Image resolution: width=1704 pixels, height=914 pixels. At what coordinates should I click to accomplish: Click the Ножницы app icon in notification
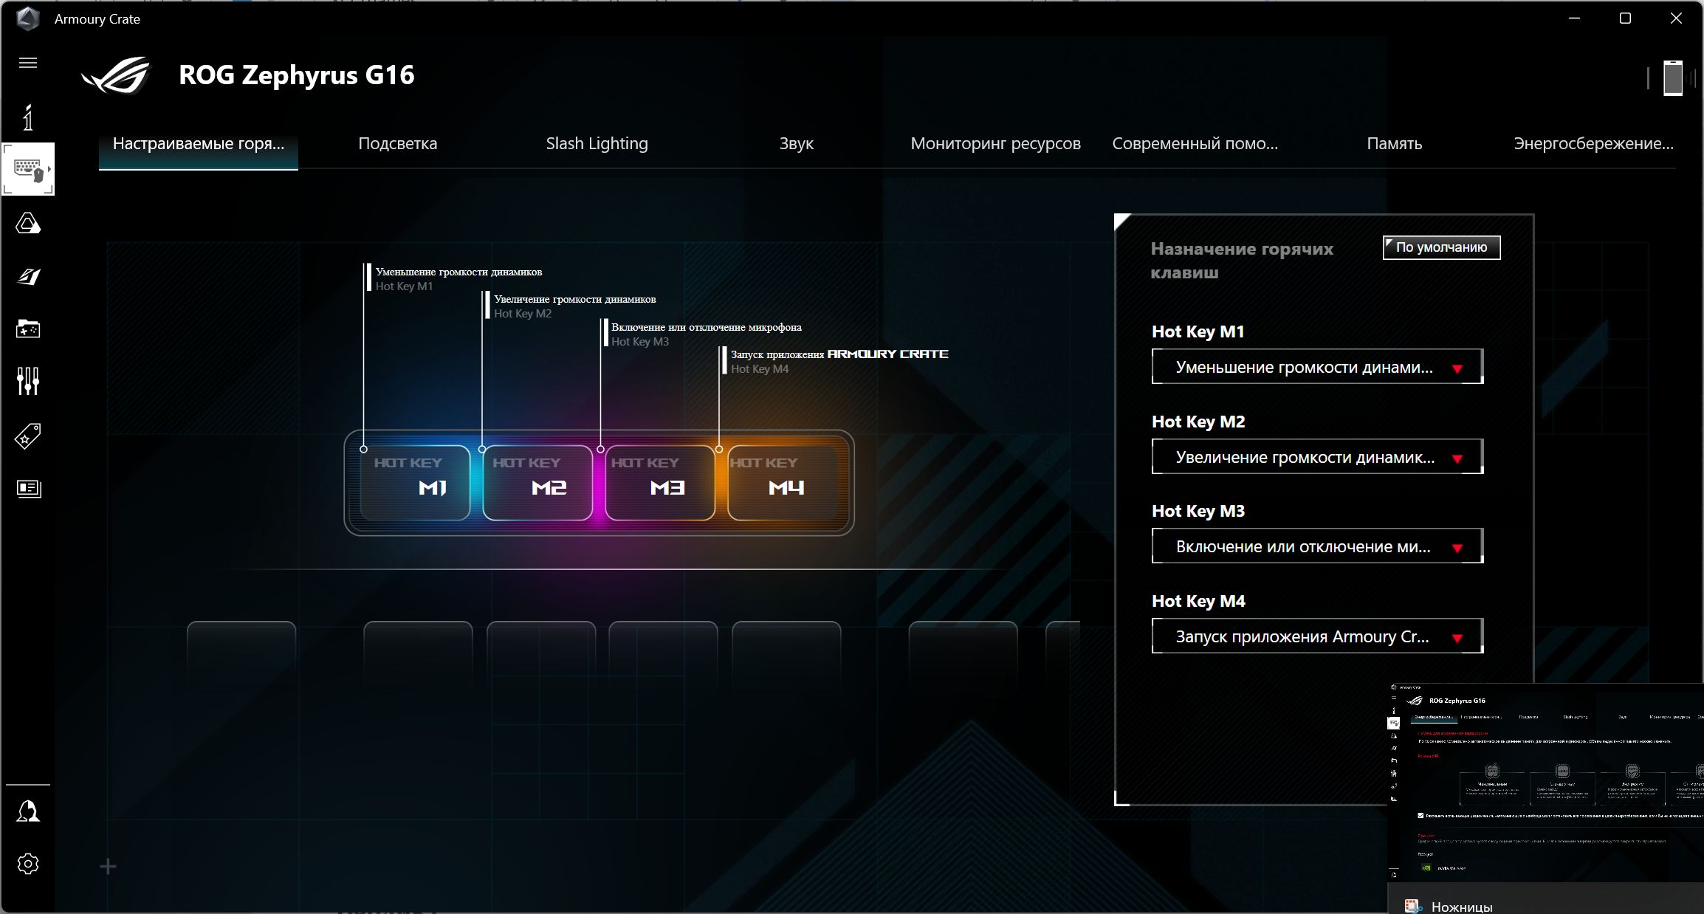click(x=1413, y=907)
